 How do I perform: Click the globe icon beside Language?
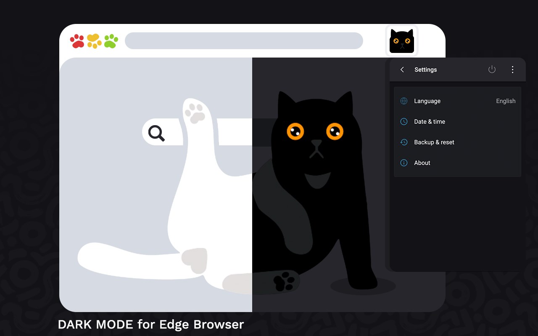click(404, 101)
